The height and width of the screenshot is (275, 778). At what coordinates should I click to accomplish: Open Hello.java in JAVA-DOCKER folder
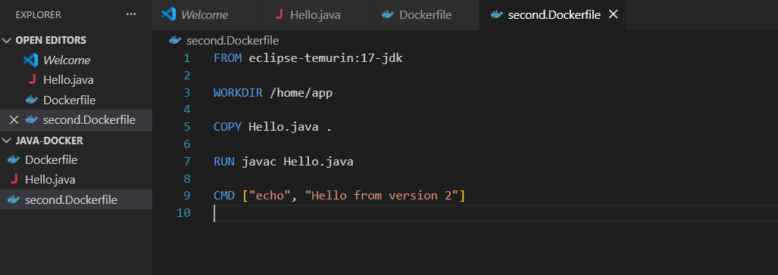pyautogui.click(x=76, y=180)
